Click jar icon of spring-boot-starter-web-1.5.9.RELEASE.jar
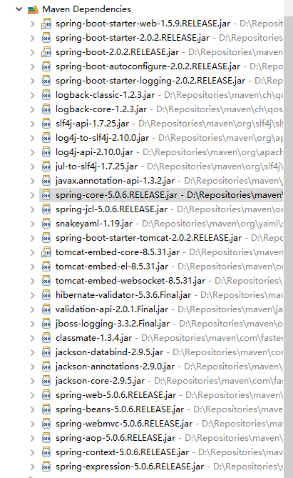 tap(46, 24)
